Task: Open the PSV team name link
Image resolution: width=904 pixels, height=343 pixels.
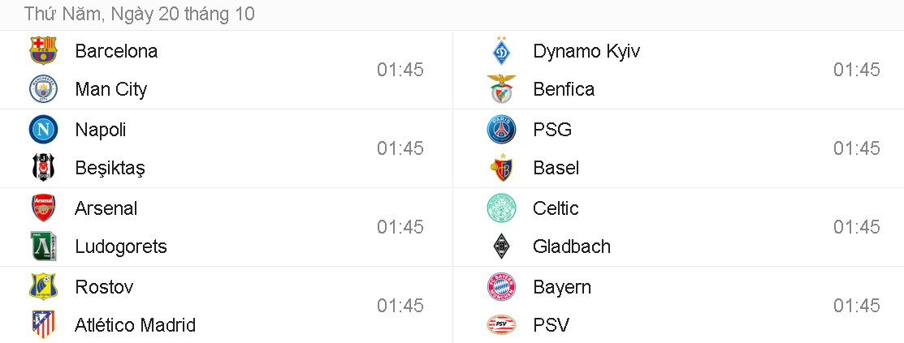Action: pyautogui.click(x=551, y=325)
